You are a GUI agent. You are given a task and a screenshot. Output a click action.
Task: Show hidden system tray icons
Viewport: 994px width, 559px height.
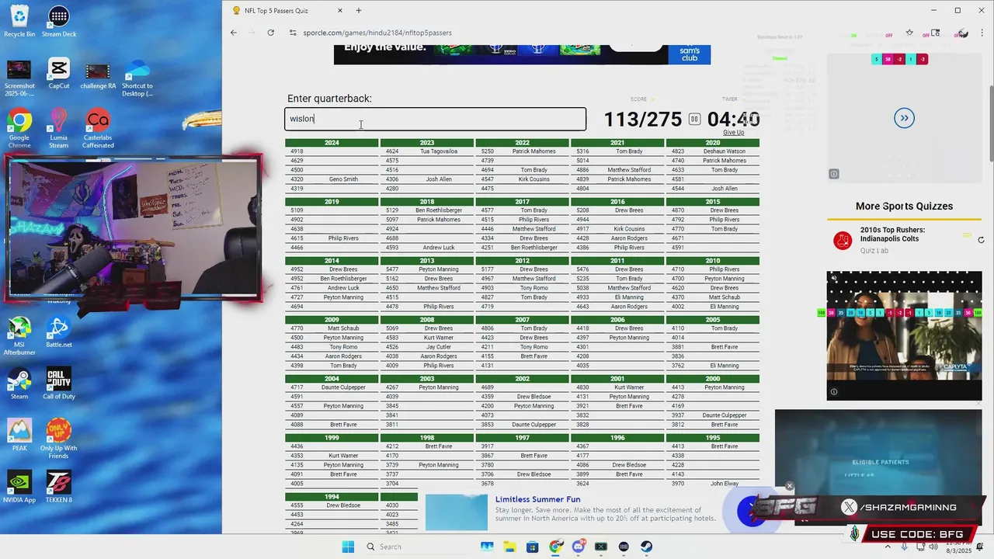click(x=888, y=547)
